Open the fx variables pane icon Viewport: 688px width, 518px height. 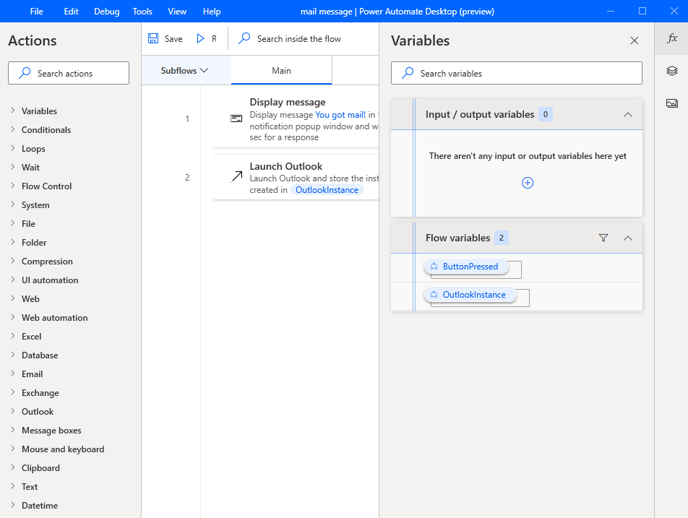tap(672, 38)
